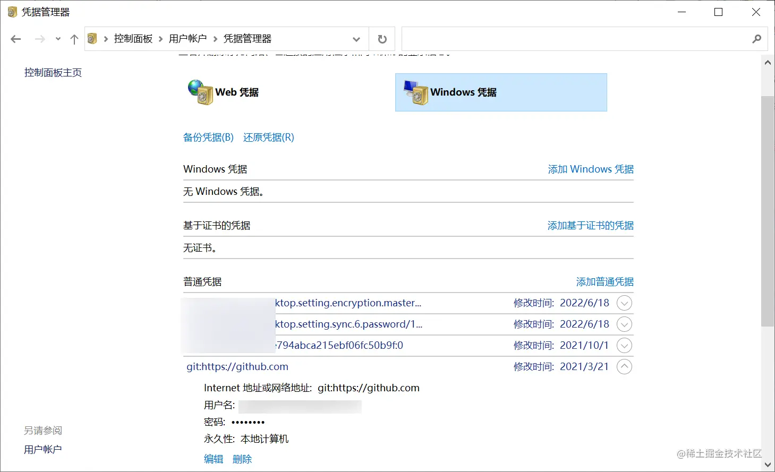Click 凭据管理器 breadcrumb segment
The image size is (775, 472).
(248, 39)
